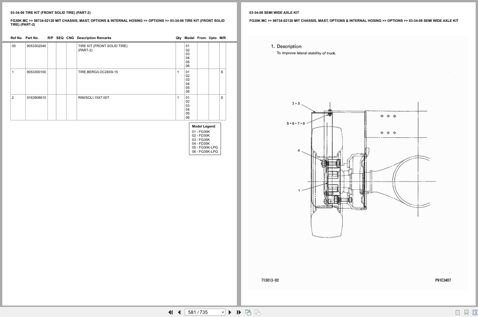Click the Upto column header
Viewport: 478px width, 317px height.
(213, 38)
